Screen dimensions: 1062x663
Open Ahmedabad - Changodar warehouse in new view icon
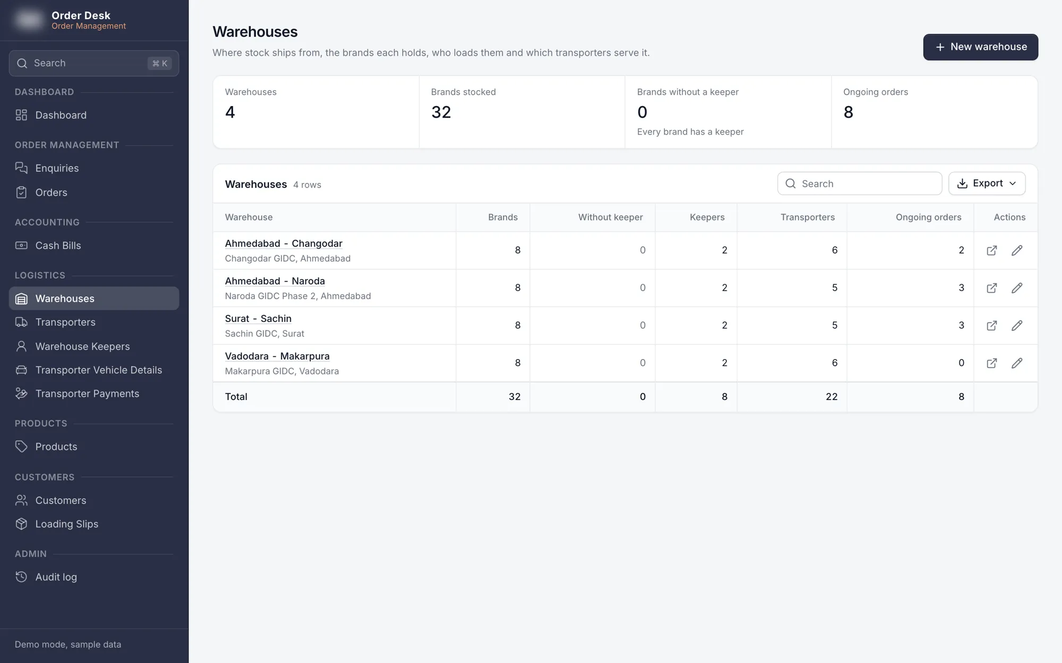pos(991,250)
